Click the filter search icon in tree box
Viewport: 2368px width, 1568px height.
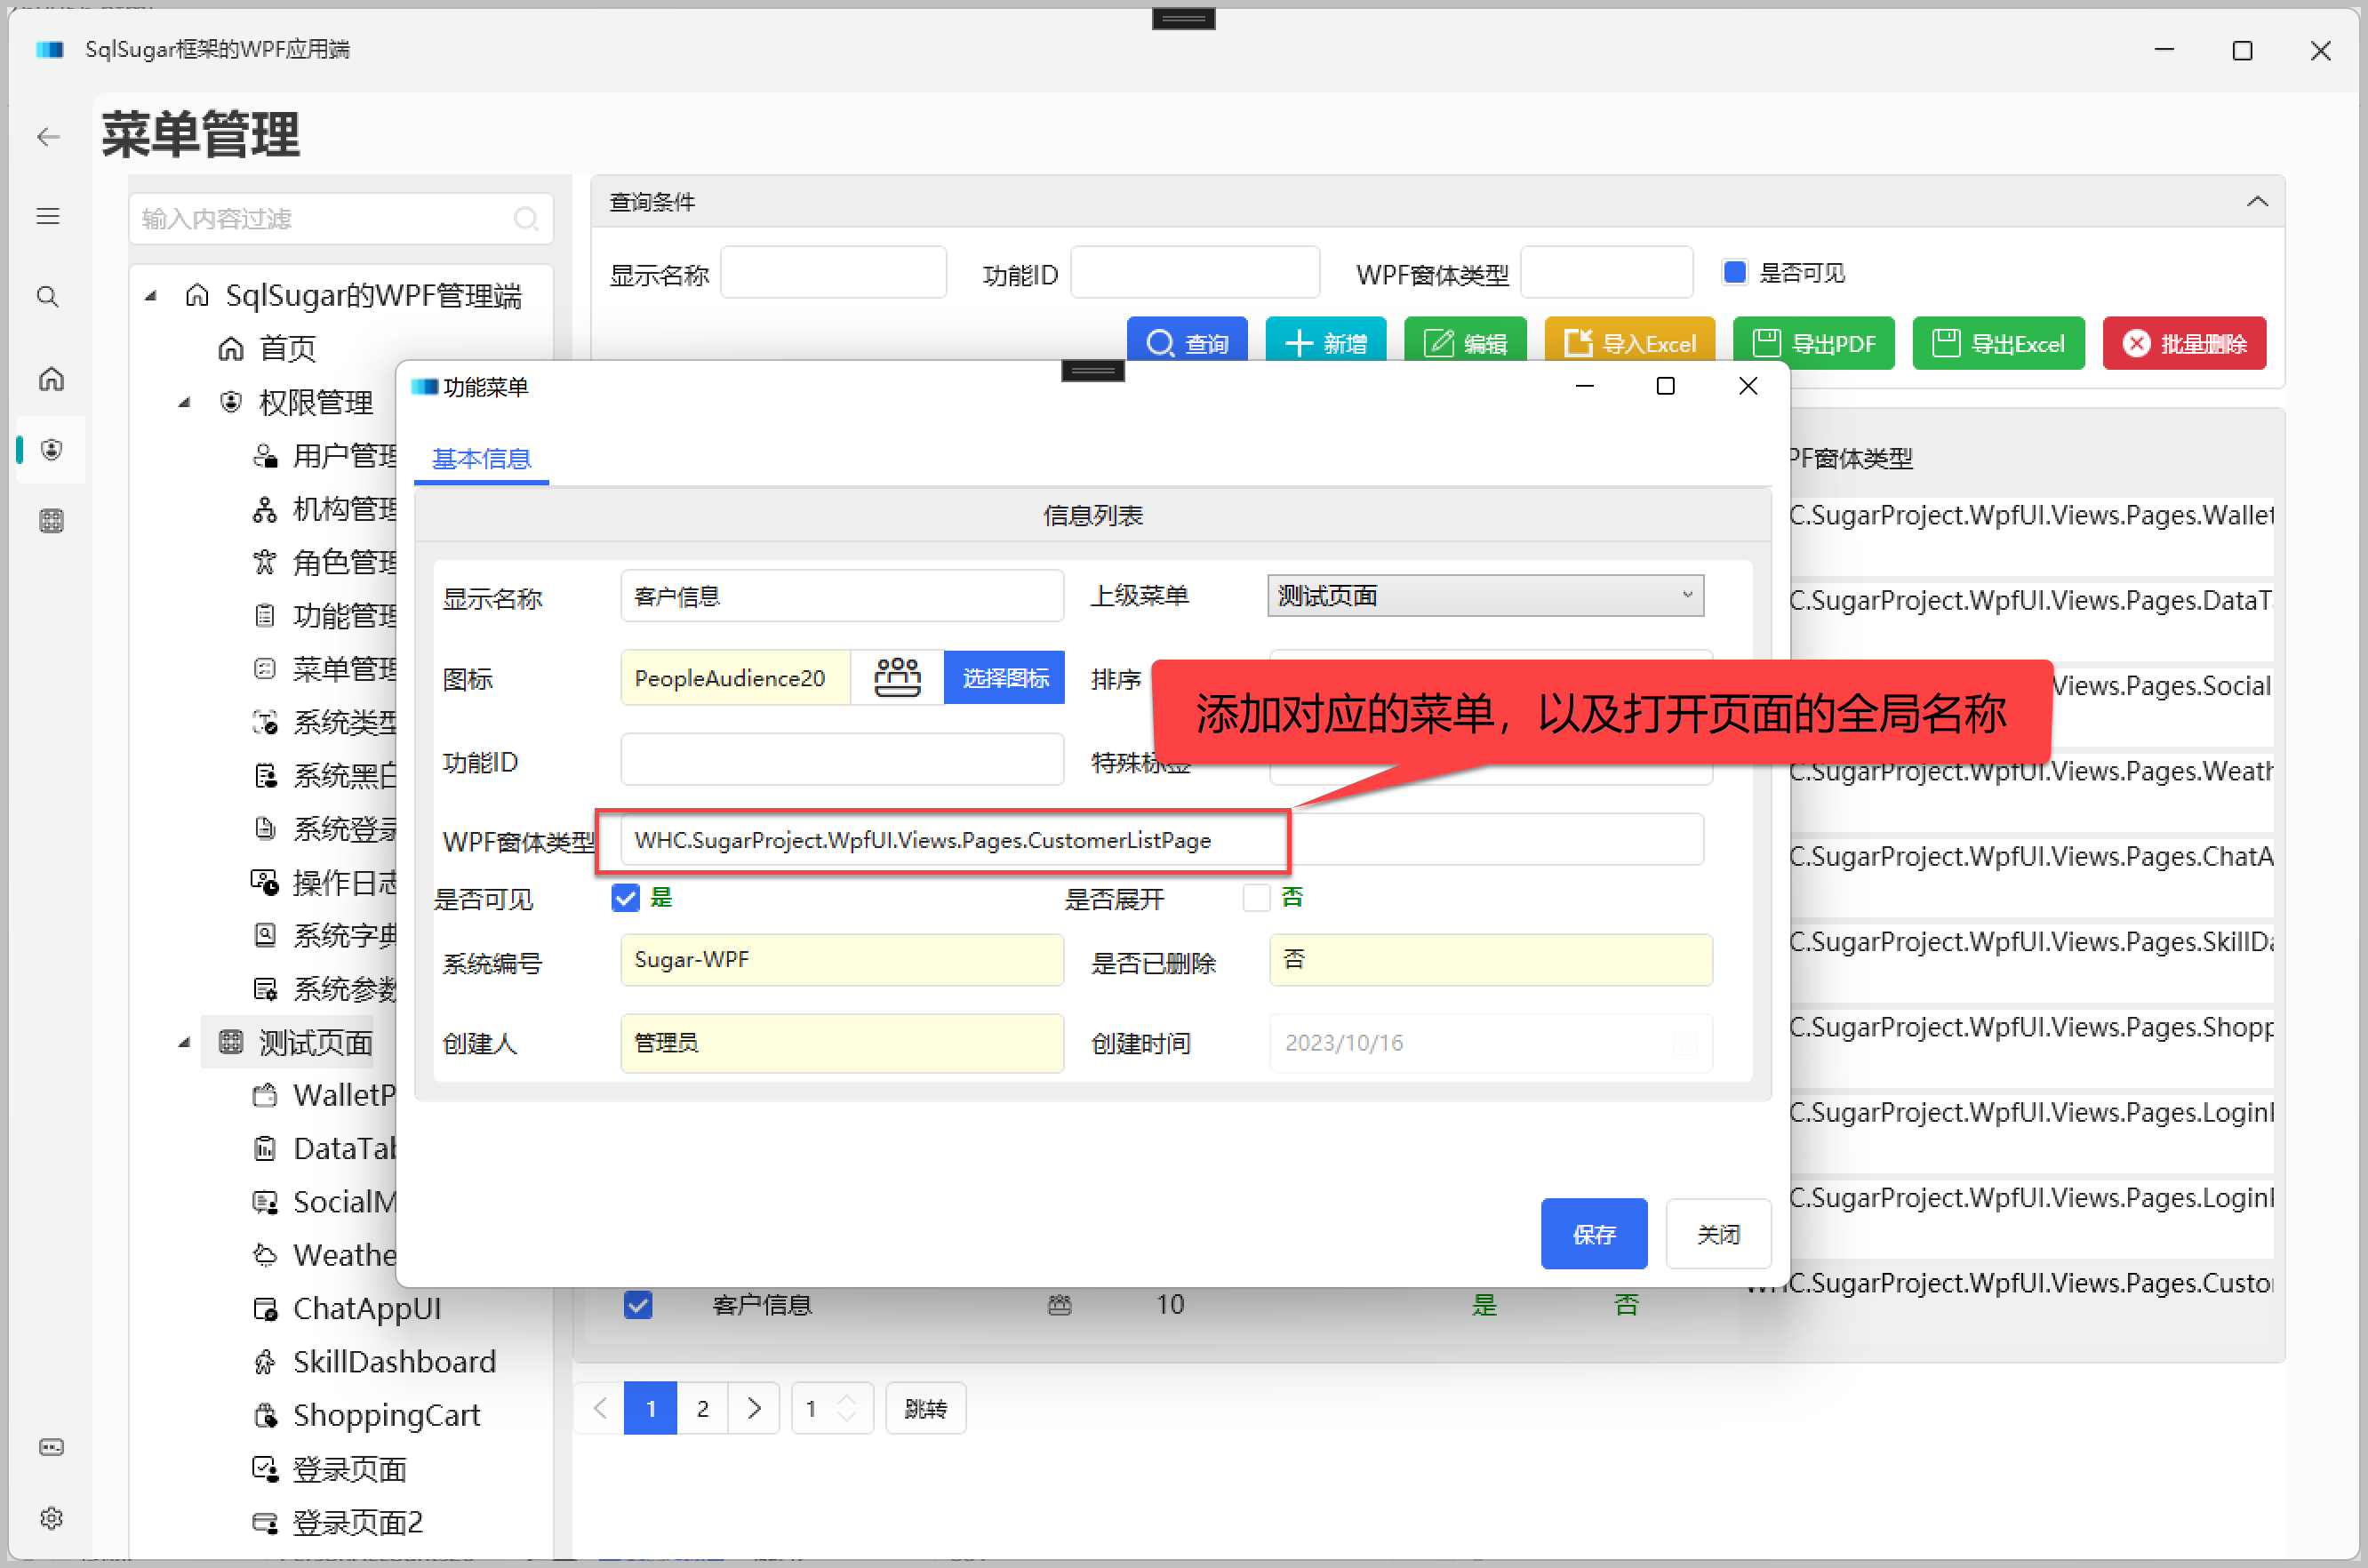click(x=526, y=219)
